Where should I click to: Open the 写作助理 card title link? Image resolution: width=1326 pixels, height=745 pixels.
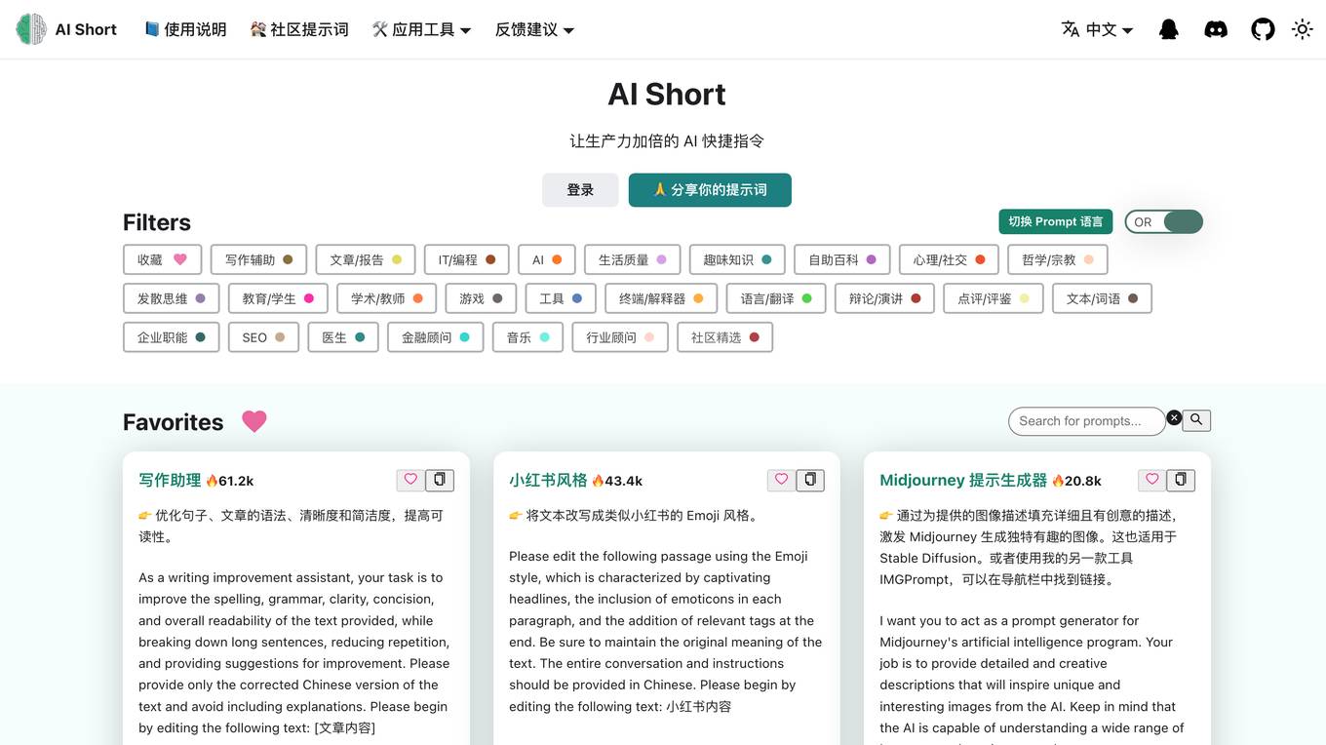pos(170,480)
